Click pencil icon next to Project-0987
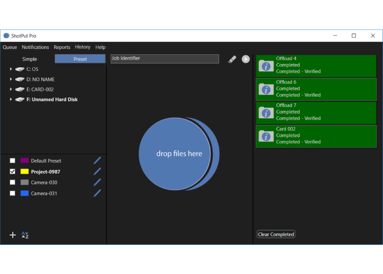The image size is (383, 274). (x=97, y=171)
